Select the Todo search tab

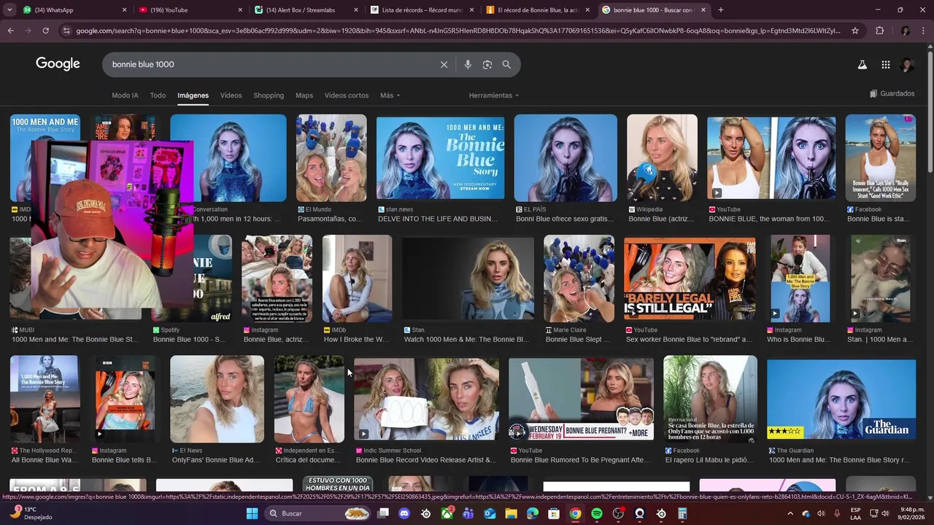pyautogui.click(x=158, y=96)
